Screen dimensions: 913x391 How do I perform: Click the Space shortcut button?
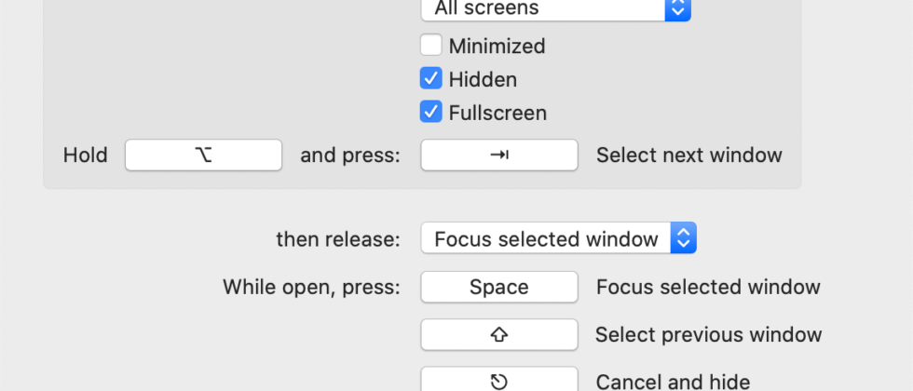pyautogui.click(x=499, y=288)
